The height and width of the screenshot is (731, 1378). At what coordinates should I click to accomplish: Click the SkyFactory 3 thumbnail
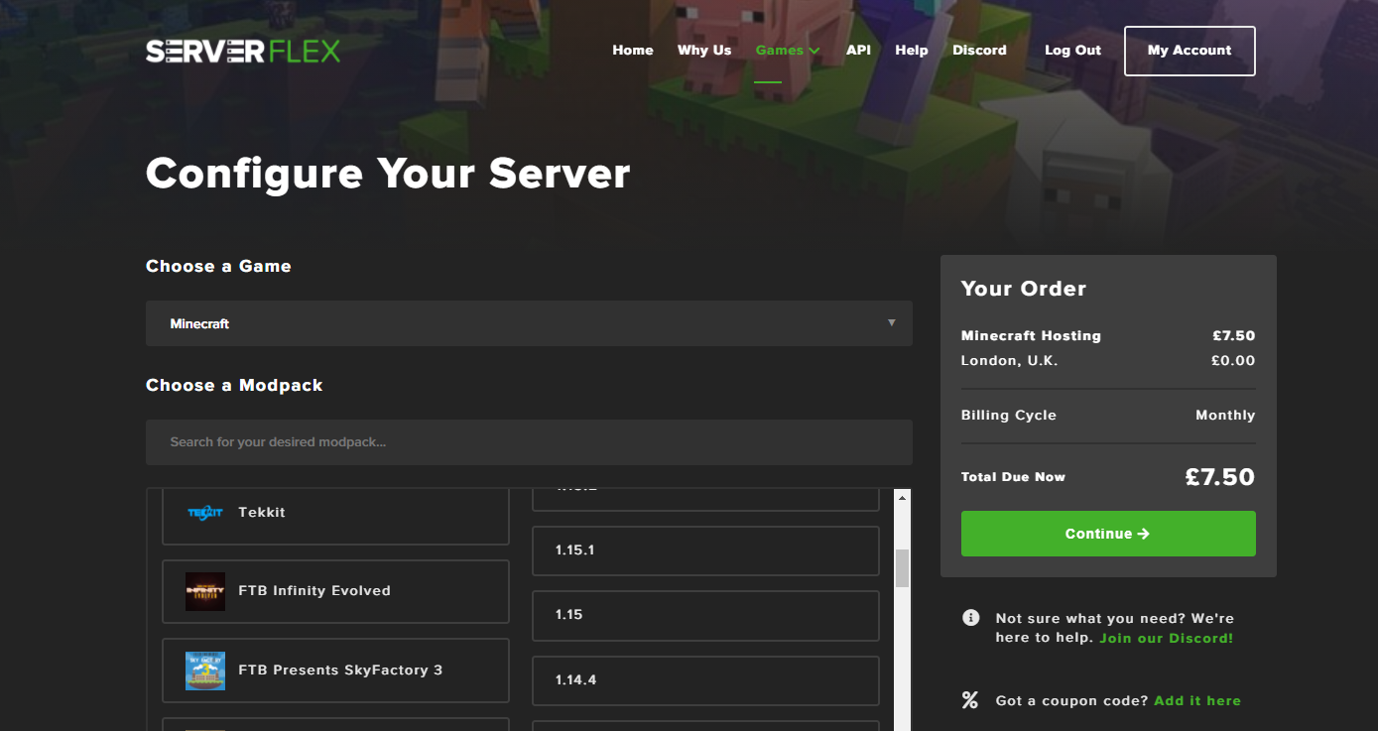point(205,670)
